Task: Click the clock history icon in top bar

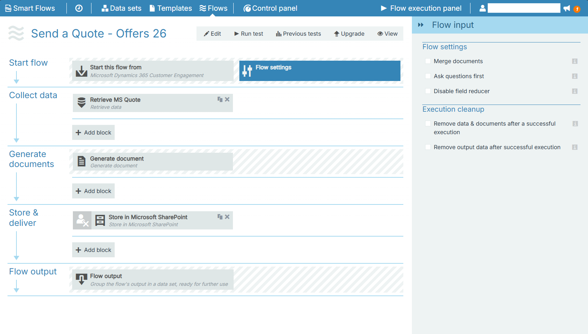Action: point(79,8)
